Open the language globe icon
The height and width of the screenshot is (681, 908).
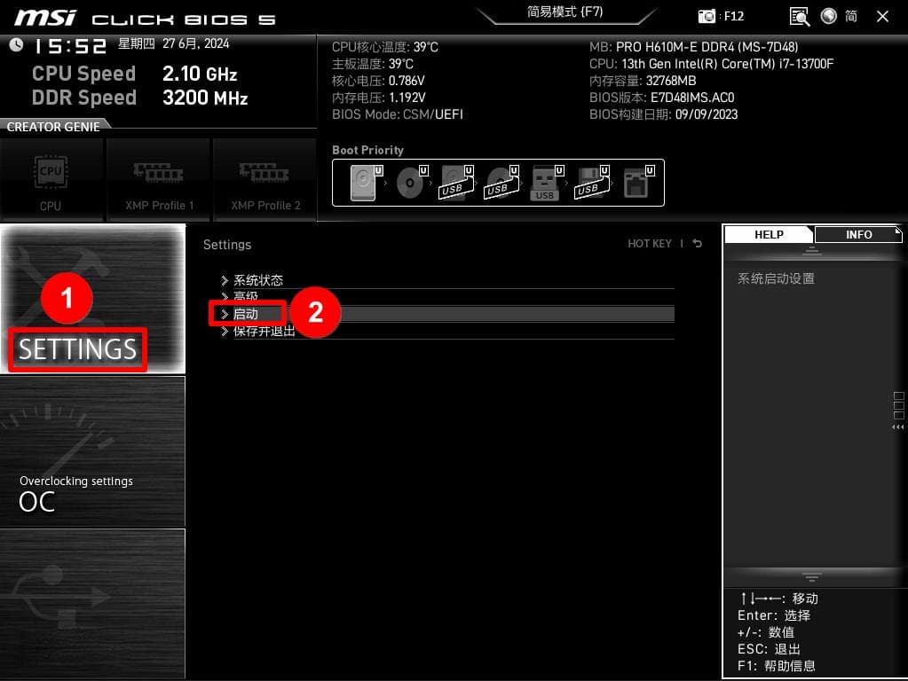[x=829, y=16]
